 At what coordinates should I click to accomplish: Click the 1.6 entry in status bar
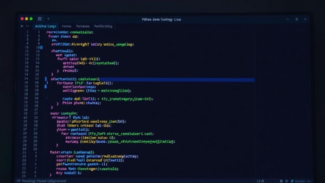coord(260,181)
